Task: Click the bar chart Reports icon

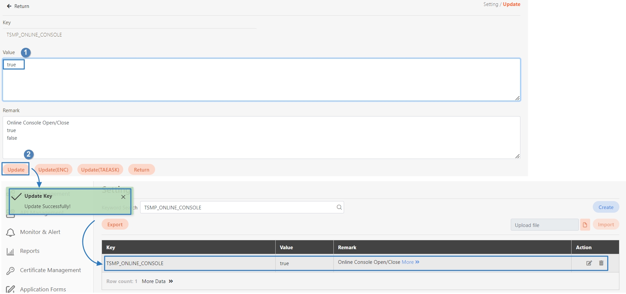Action: (11, 252)
